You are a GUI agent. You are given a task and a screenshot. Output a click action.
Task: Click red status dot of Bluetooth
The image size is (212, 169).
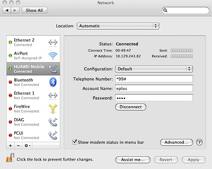tap(10, 82)
